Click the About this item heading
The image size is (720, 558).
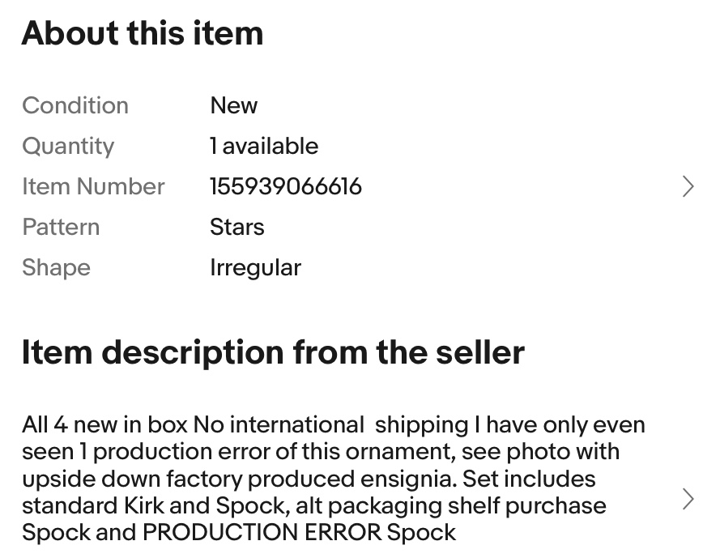pyautogui.click(x=143, y=33)
